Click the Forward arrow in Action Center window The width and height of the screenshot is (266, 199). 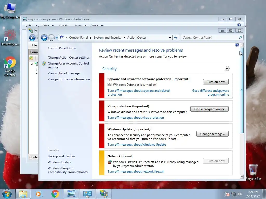[x=51, y=38]
